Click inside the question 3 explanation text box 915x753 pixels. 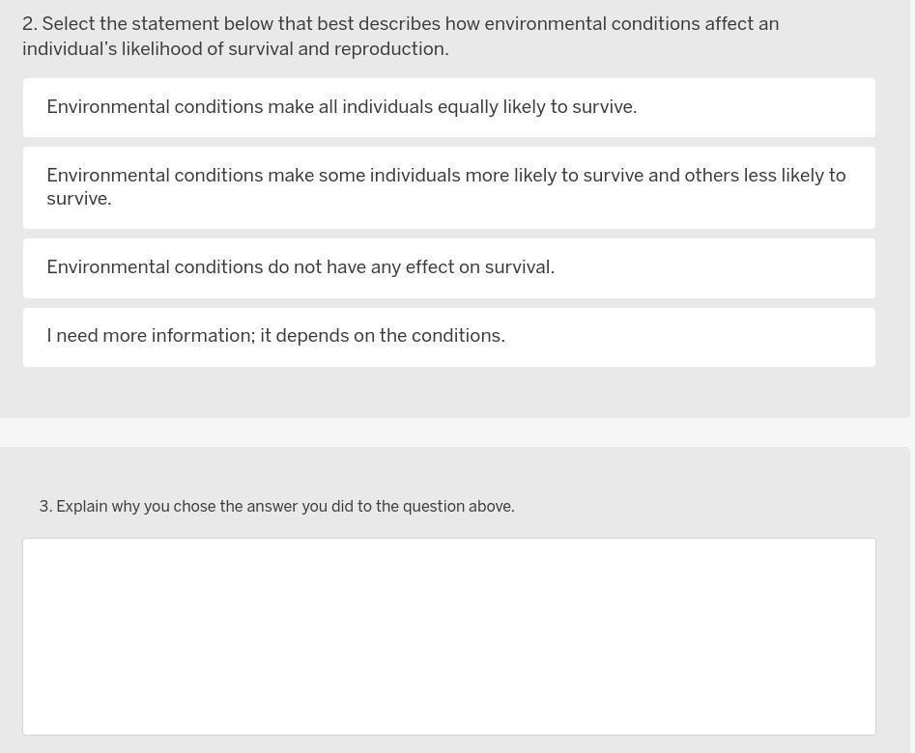click(448, 636)
